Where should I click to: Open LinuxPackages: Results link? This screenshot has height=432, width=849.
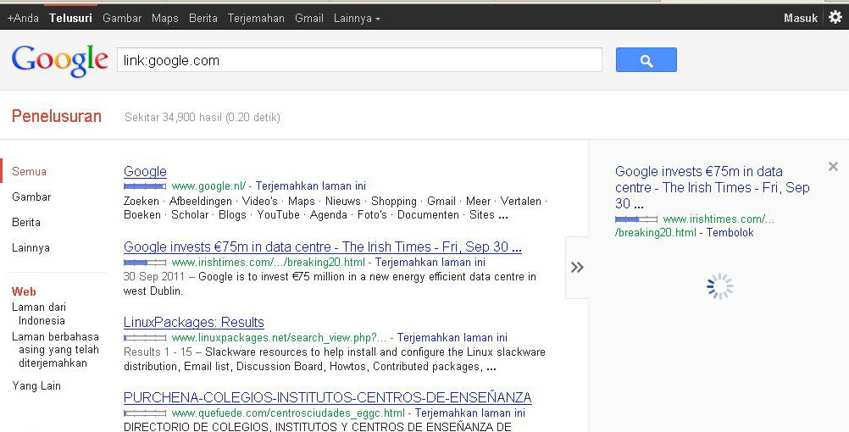pyautogui.click(x=194, y=323)
